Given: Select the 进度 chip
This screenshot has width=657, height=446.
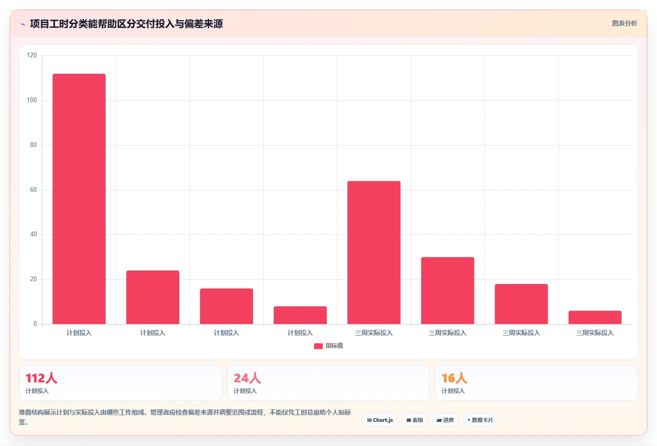Looking at the screenshot, I should click(x=445, y=420).
